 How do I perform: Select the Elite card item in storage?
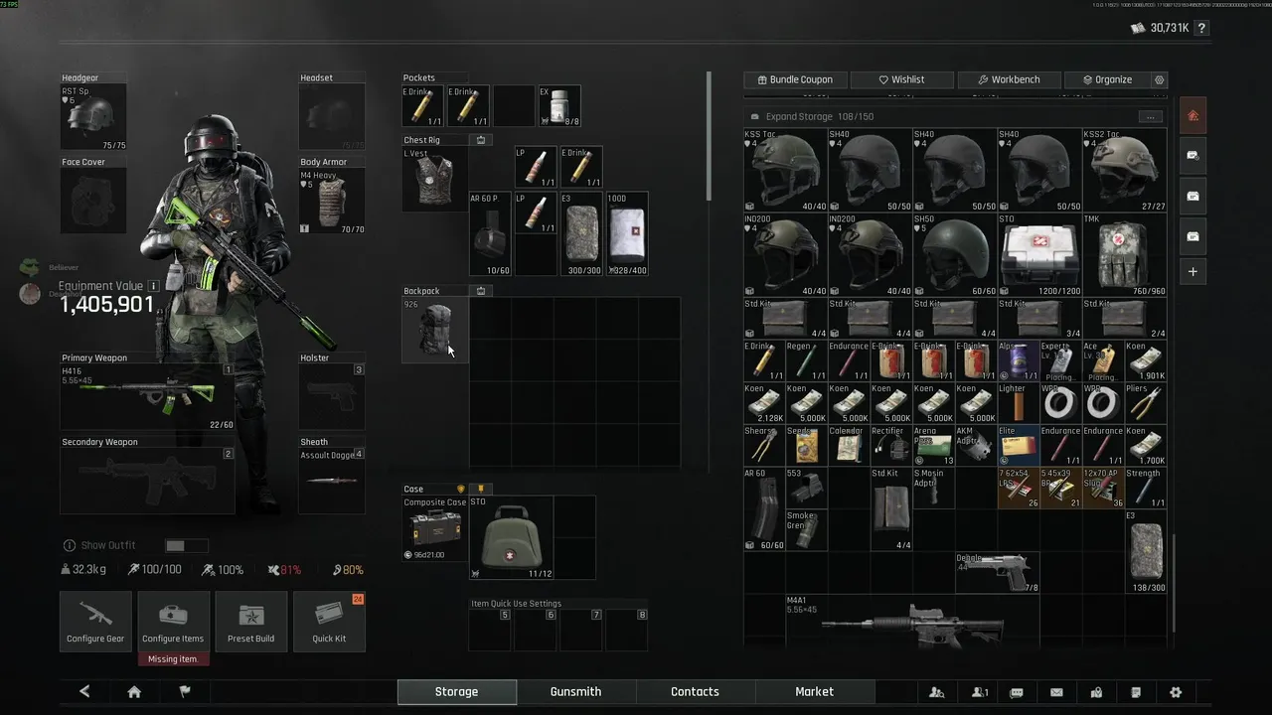coord(1018,446)
